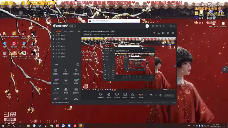Click the record video icon beside settings

[x=151, y=96]
